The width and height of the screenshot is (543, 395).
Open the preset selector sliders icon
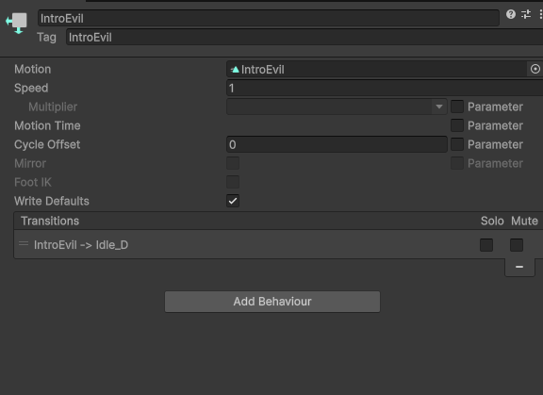click(526, 14)
